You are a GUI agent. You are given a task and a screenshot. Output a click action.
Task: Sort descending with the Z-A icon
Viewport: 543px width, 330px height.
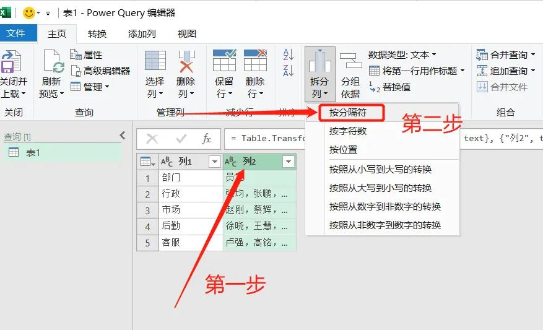[289, 71]
